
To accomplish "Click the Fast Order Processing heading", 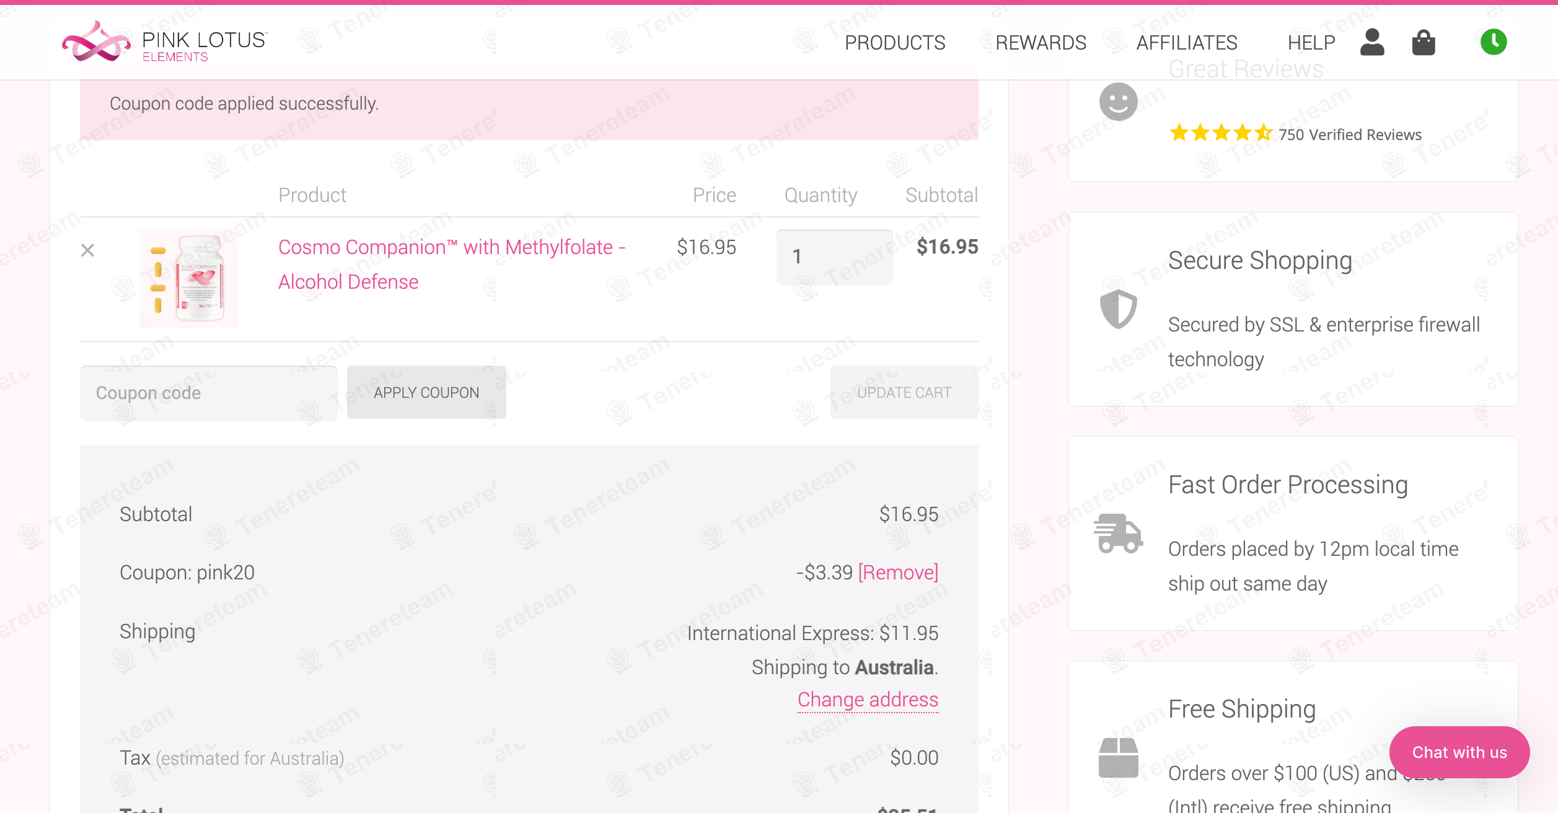I will click(x=1288, y=485).
